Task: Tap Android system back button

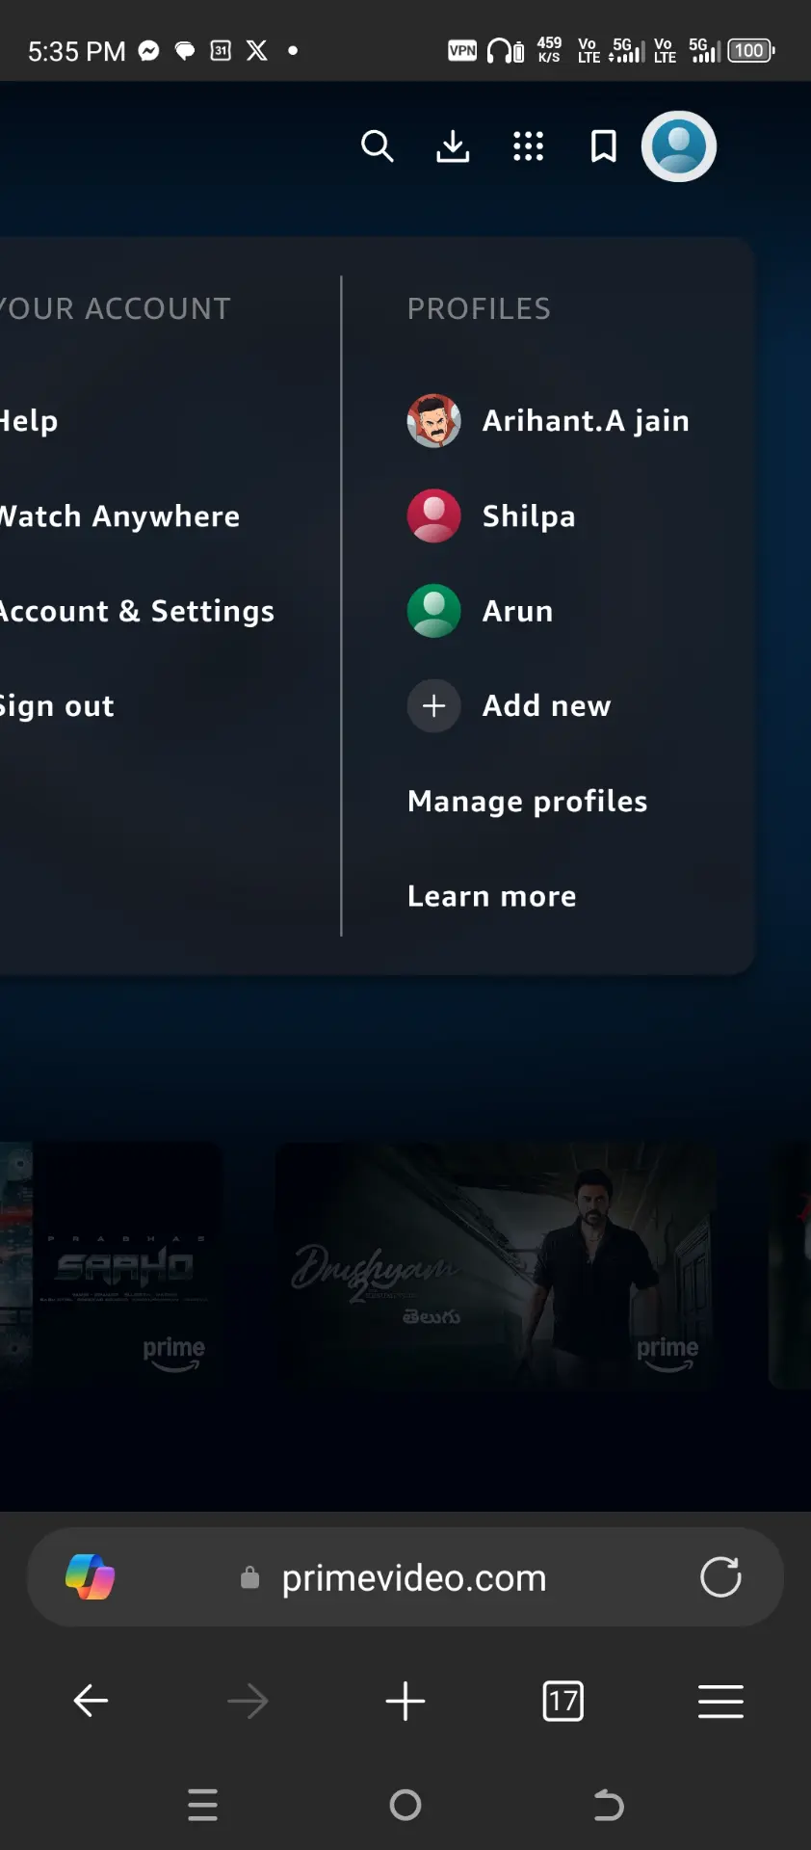Action: pyautogui.click(x=608, y=1805)
